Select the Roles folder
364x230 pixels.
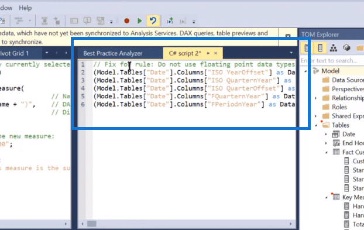coord(339,107)
